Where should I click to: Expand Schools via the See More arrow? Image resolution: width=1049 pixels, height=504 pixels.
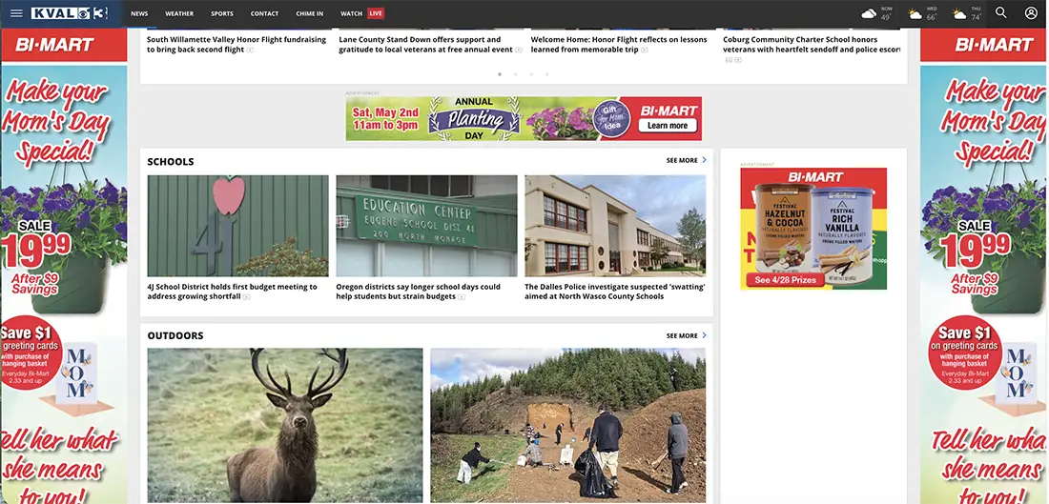coord(704,160)
